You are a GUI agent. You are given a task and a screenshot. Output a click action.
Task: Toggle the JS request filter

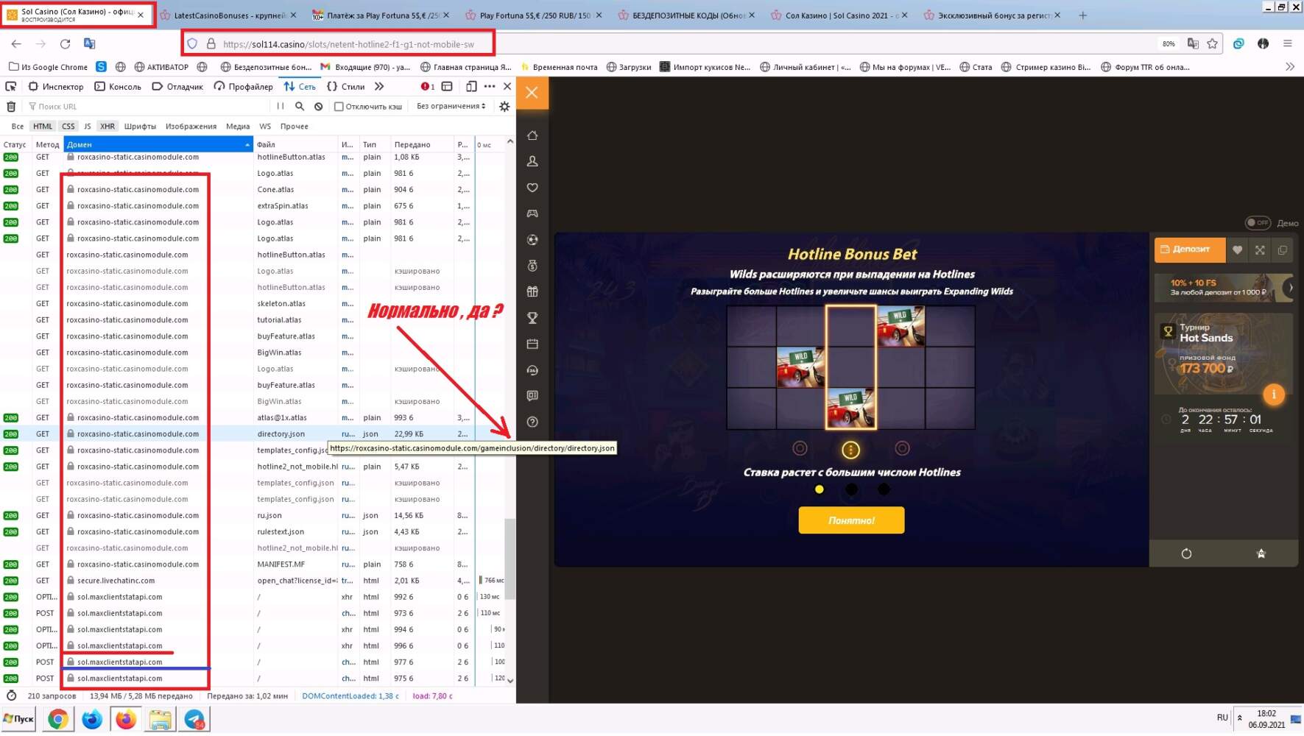coord(88,127)
